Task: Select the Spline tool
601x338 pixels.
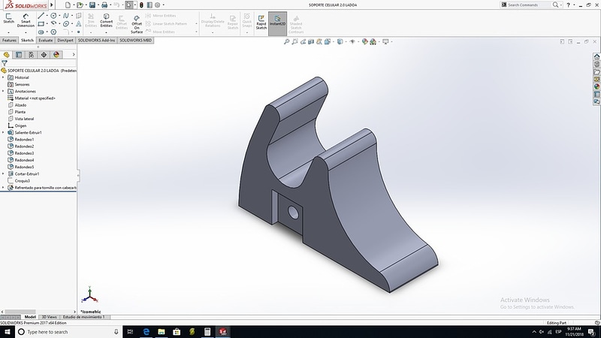Action: coord(66,16)
